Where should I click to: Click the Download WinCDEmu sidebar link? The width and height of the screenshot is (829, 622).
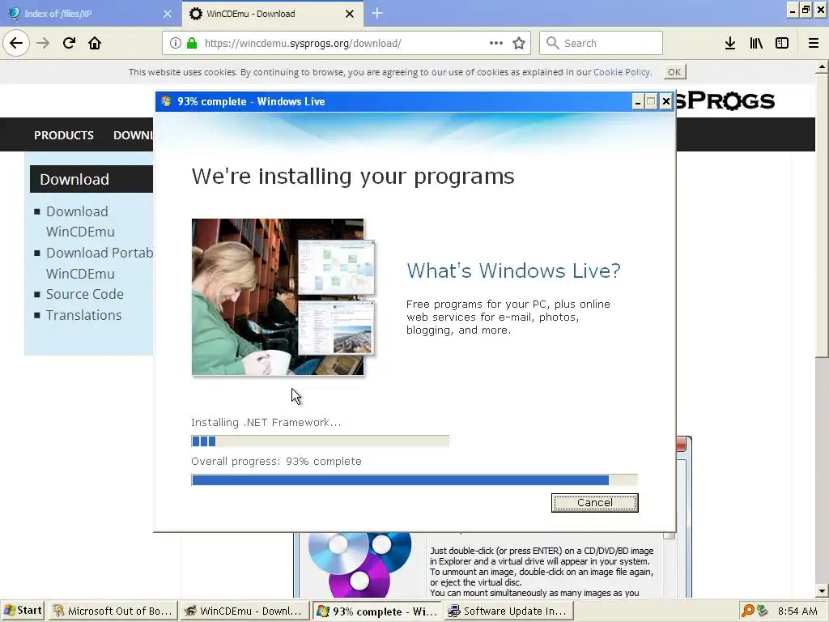(x=80, y=222)
